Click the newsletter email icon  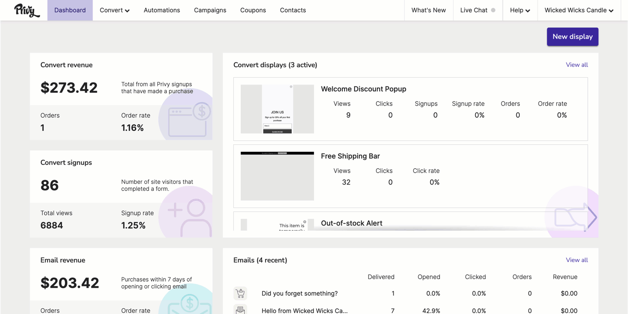point(240,310)
